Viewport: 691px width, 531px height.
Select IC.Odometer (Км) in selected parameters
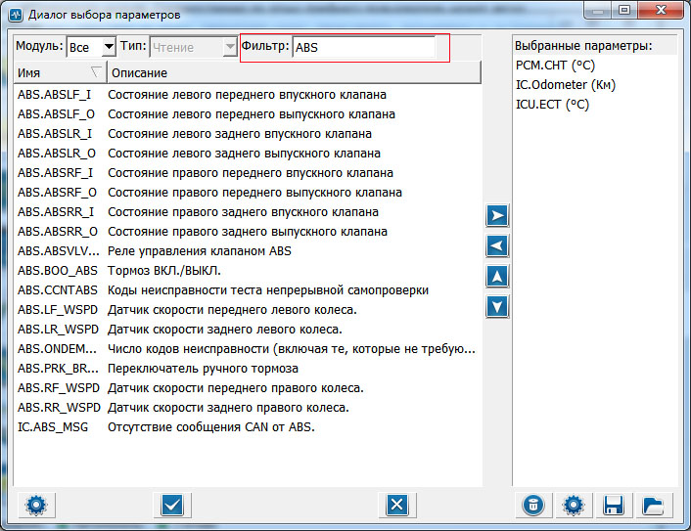(595, 84)
